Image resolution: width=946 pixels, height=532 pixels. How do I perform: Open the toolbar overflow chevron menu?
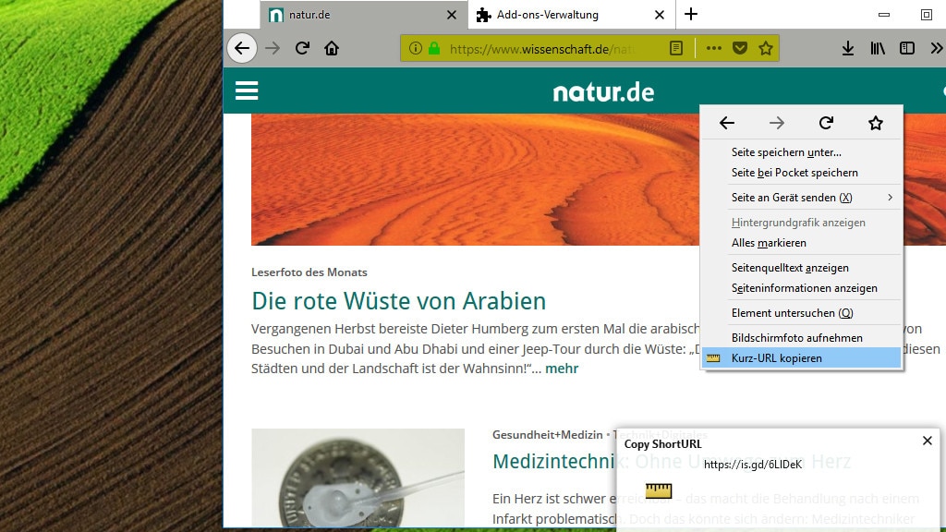pyautogui.click(x=934, y=48)
